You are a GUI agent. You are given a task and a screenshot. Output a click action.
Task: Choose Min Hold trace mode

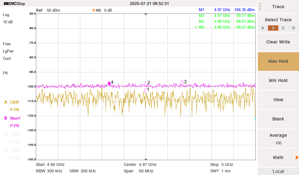pyautogui.click(x=278, y=80)
